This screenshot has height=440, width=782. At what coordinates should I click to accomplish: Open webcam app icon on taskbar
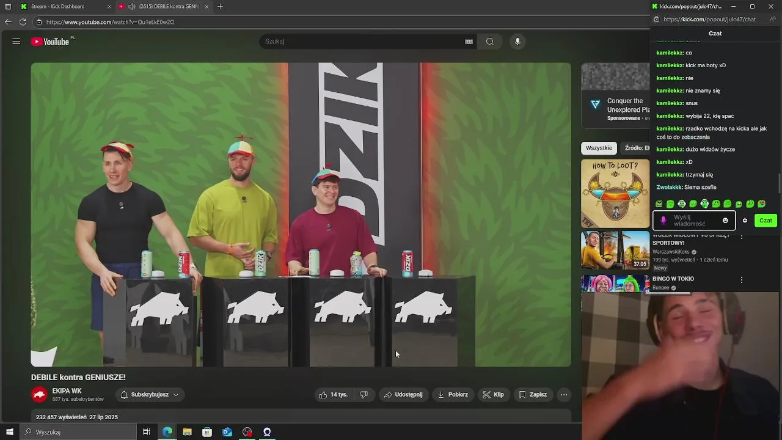(x=267, y=432)
